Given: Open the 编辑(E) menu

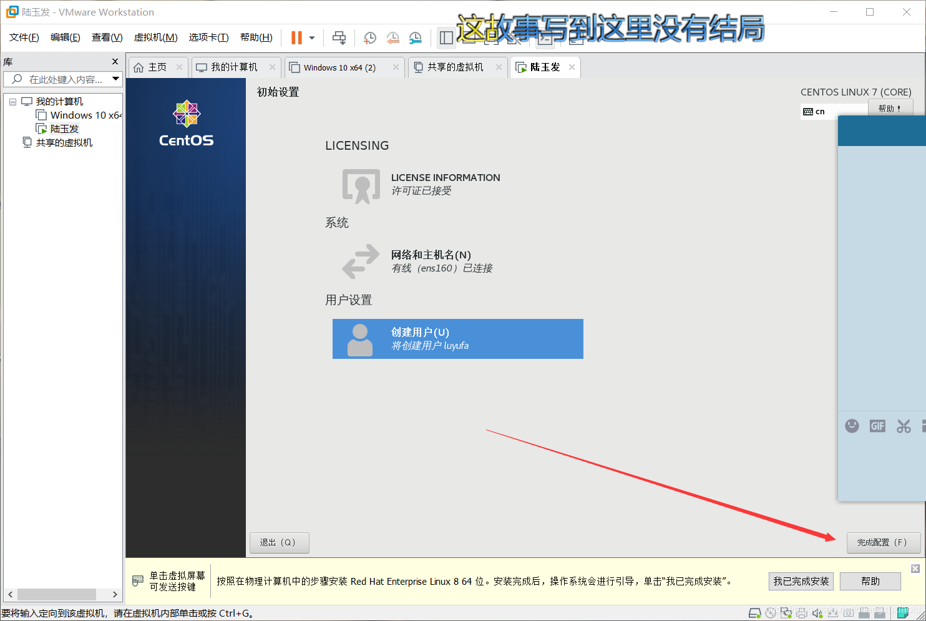Looking at the screenshot, I should coord(66,37).
